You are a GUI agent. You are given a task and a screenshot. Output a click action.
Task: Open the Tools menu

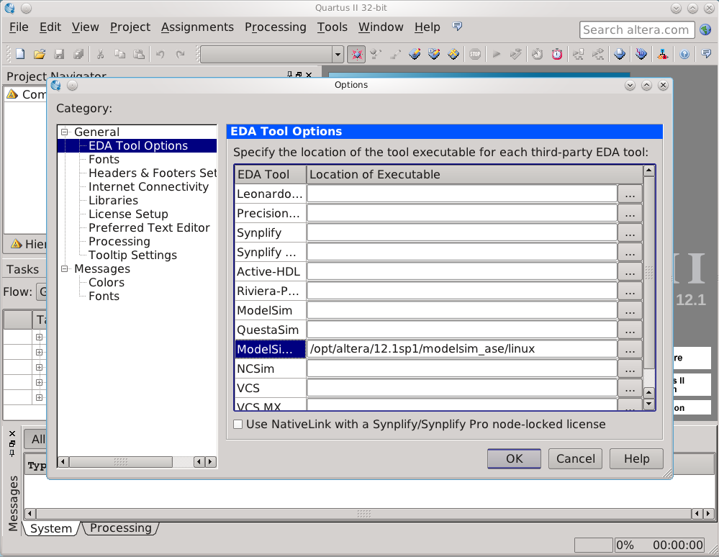point(332,27)
